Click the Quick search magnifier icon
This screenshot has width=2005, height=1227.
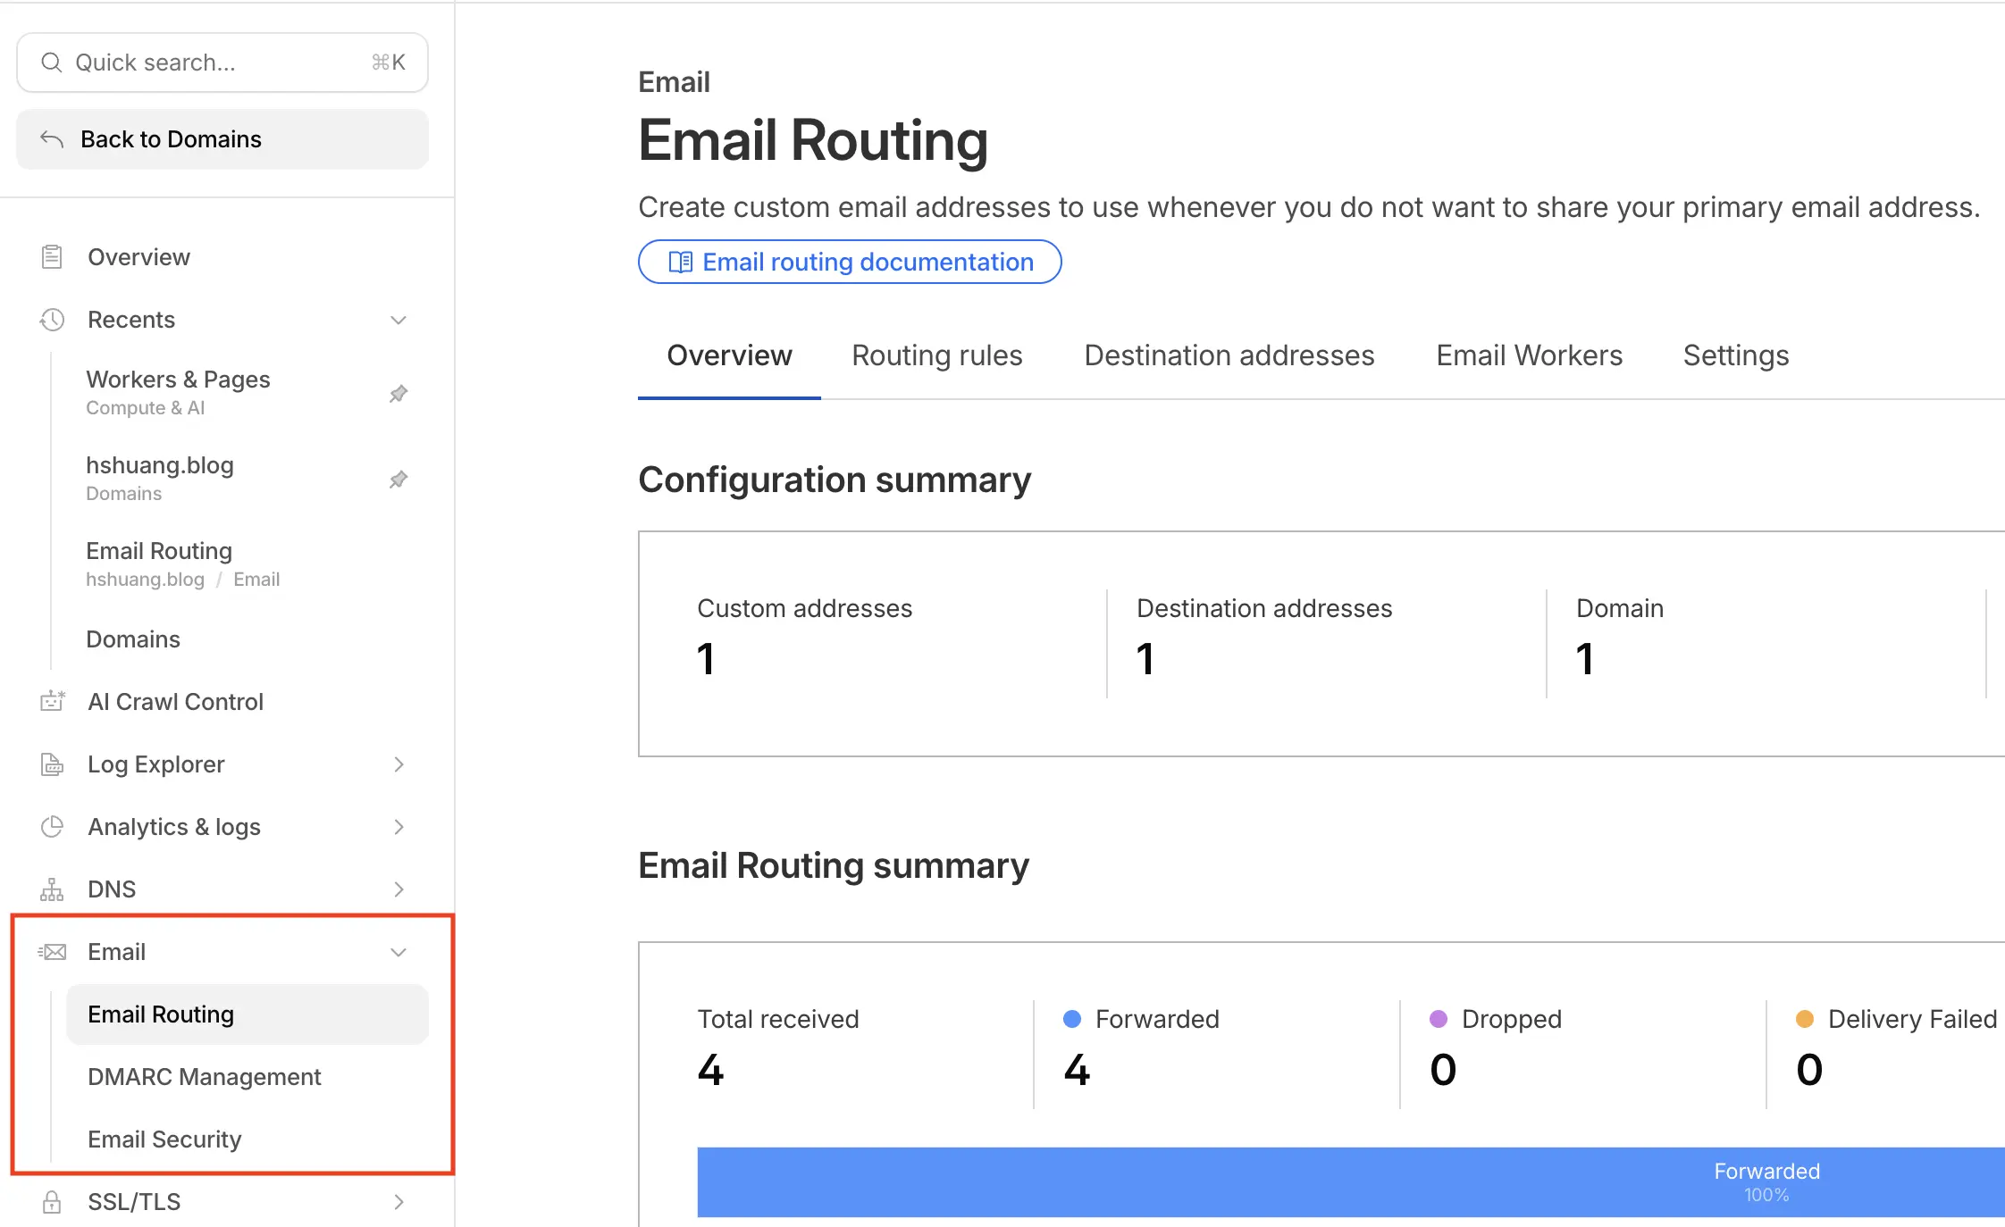(x=51, y=62)
